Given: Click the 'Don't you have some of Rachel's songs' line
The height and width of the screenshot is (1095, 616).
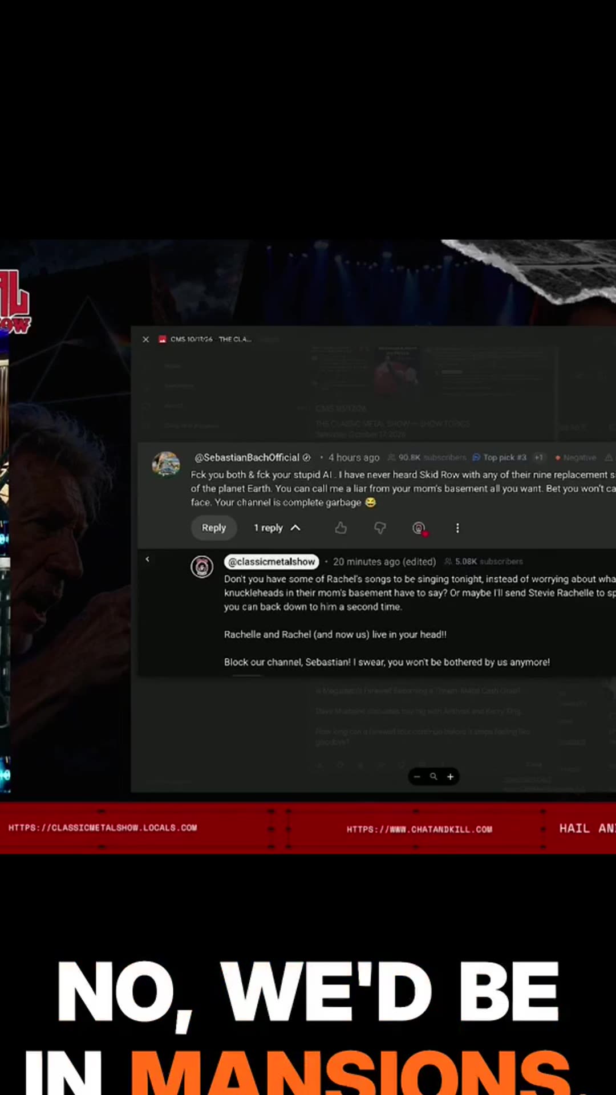Looking at the screenshot, I should [x=420, y=579].
